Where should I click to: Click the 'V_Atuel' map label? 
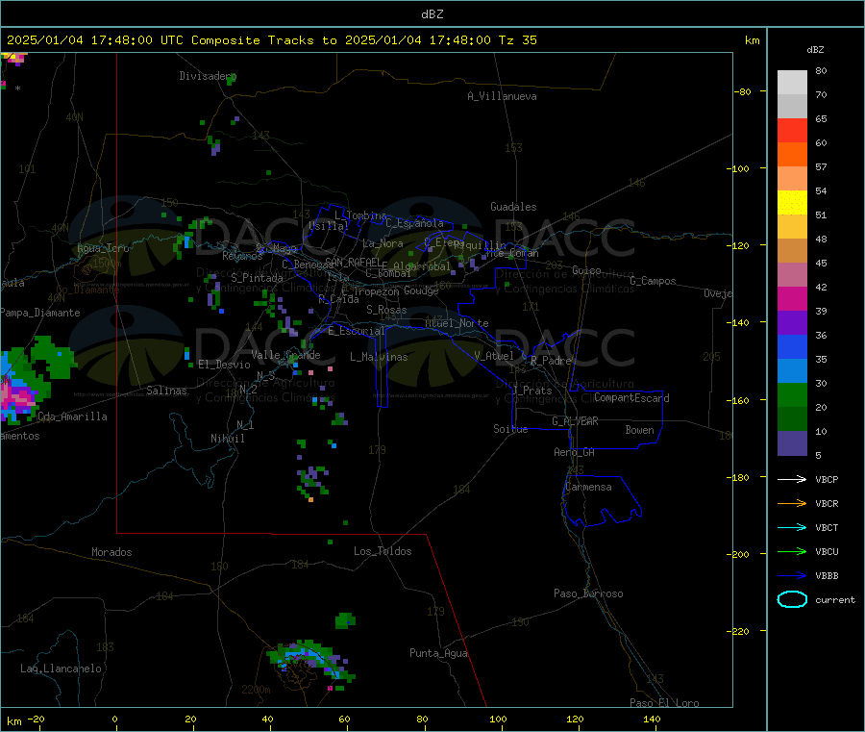[x=494, y=356]
